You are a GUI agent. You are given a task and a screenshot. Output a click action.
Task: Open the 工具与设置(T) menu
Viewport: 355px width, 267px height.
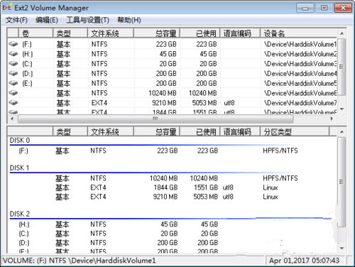(87, 20)
